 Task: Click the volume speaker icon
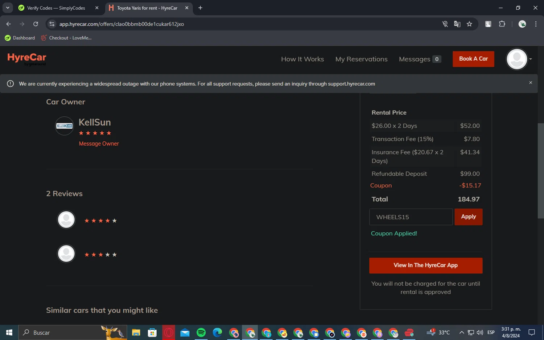coord(480,332)
